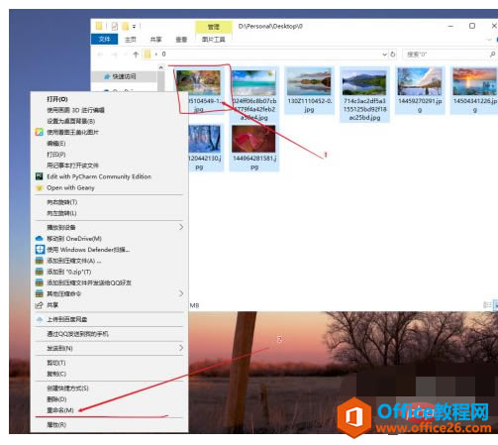
Task: Switch to details view in the status bar
Action: tap(487, 305)
